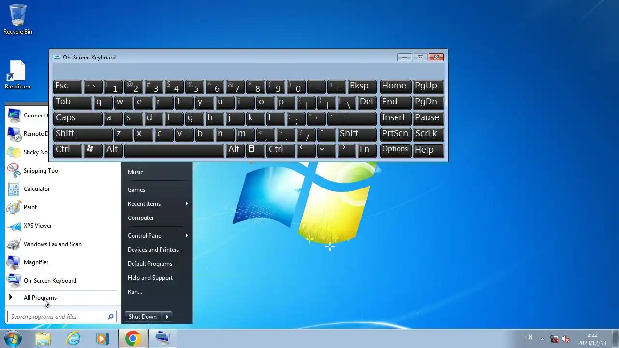Toggle the Caps key on keyboard
Viewport: 619px width, 348px height.
(77, 118)
